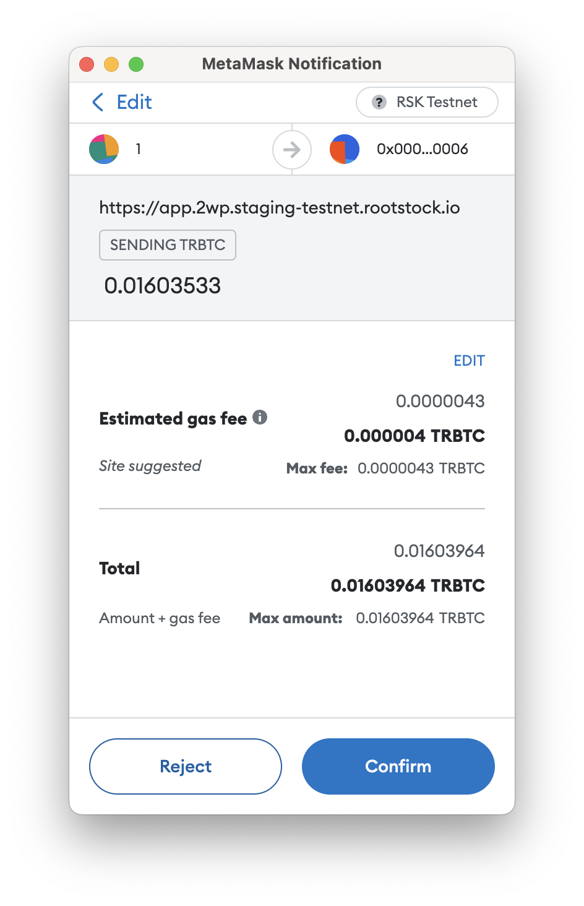Click the sender account identicon avatar

tap(103, 149)
